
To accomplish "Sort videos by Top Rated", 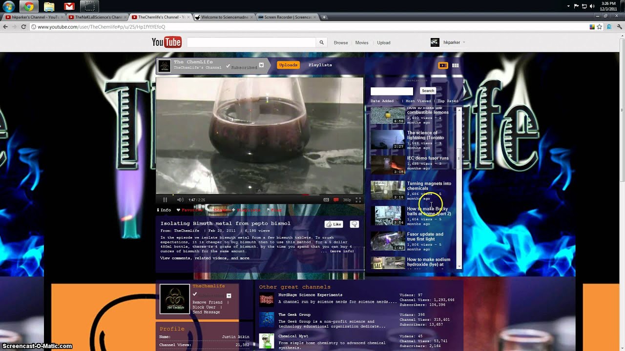I will point(448,101).
